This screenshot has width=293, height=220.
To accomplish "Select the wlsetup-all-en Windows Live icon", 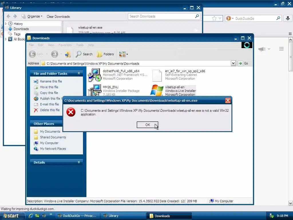I will (157, 90).
